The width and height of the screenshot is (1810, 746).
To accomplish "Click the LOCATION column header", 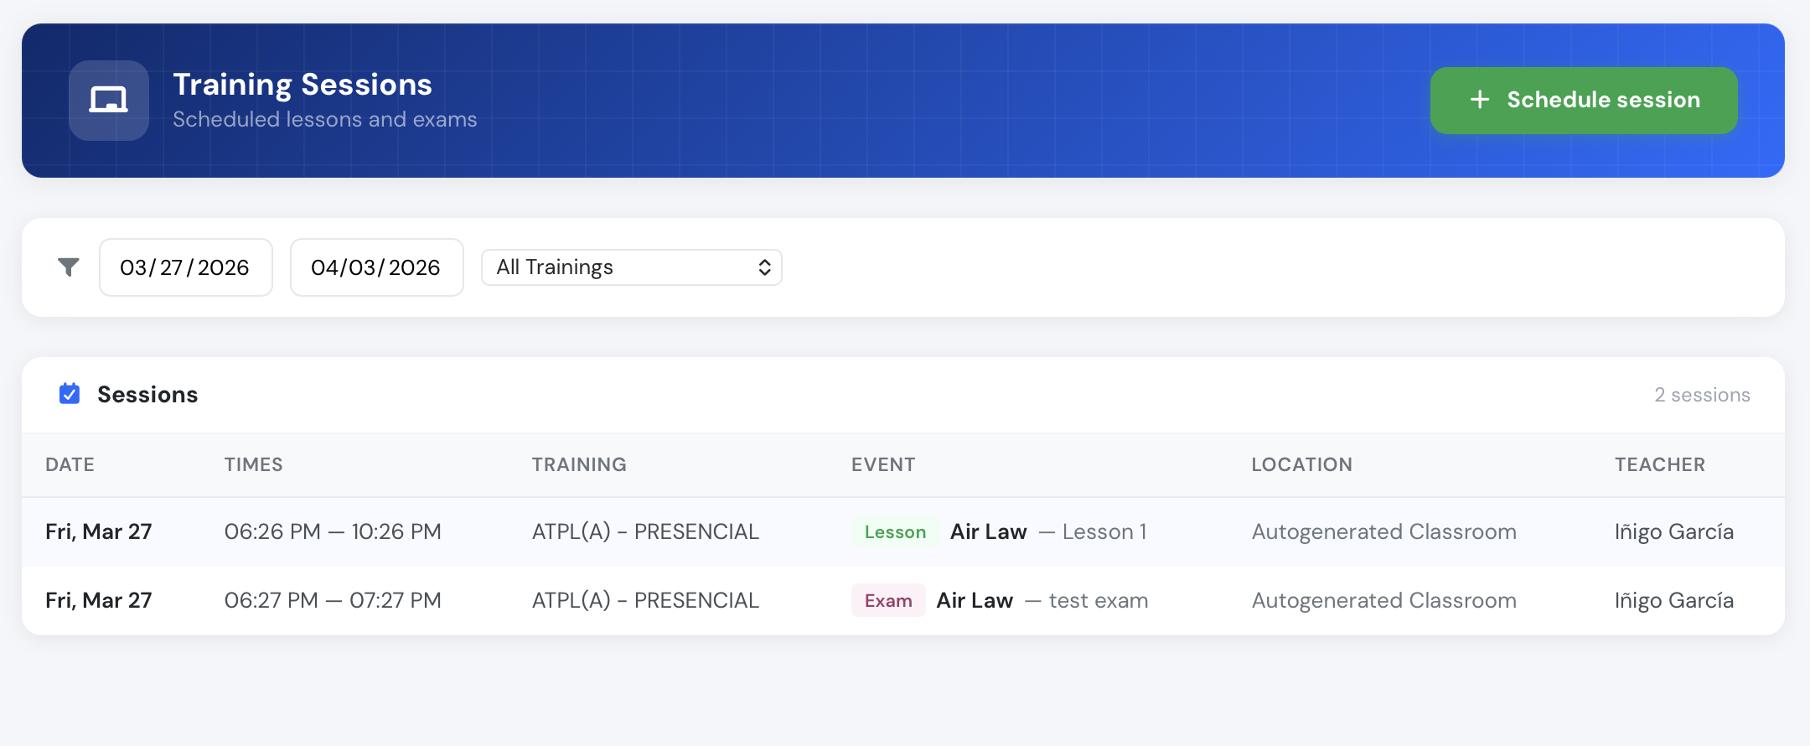I will click(x=1302, y=464).
